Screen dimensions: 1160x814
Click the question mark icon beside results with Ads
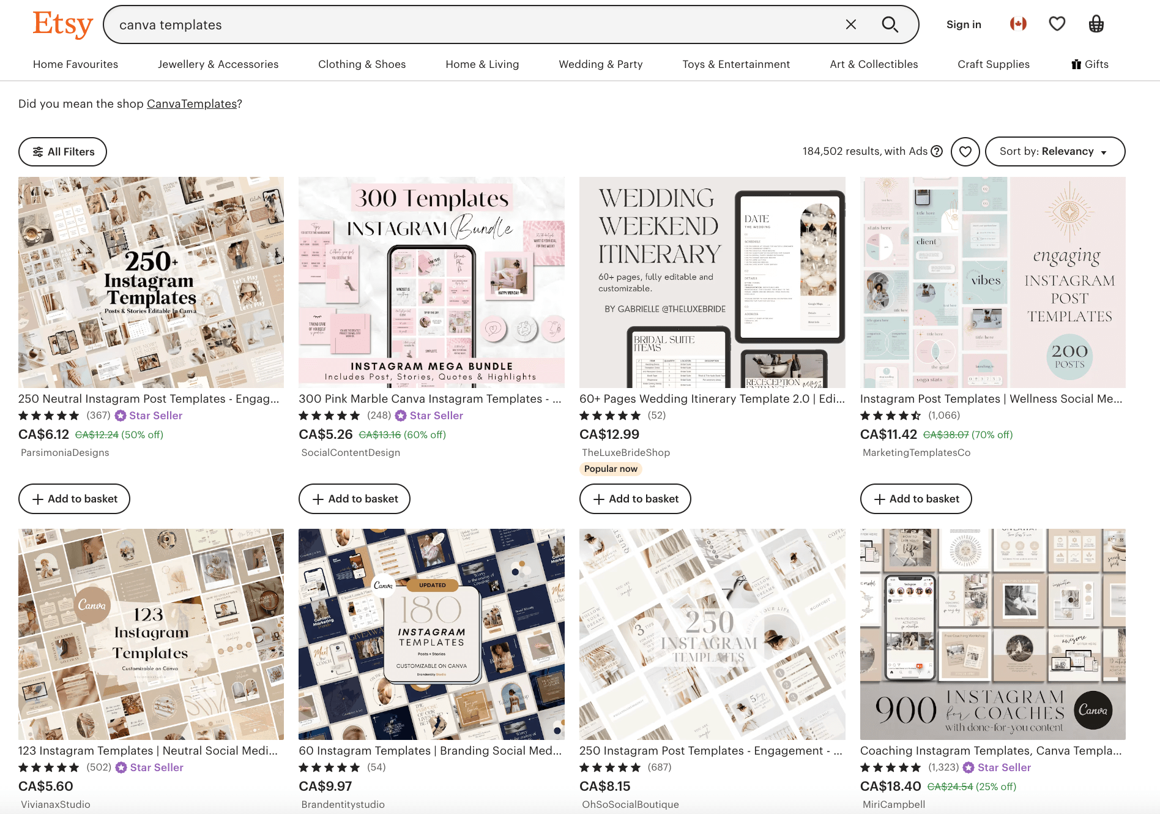point(937,151)
